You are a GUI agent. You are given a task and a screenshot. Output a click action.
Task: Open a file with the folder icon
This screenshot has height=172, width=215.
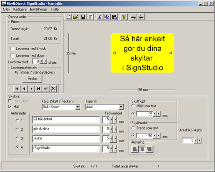(76, 17)
